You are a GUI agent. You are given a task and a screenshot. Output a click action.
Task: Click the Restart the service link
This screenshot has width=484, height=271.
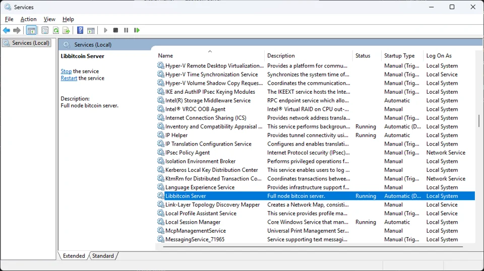tap(69, 78)
